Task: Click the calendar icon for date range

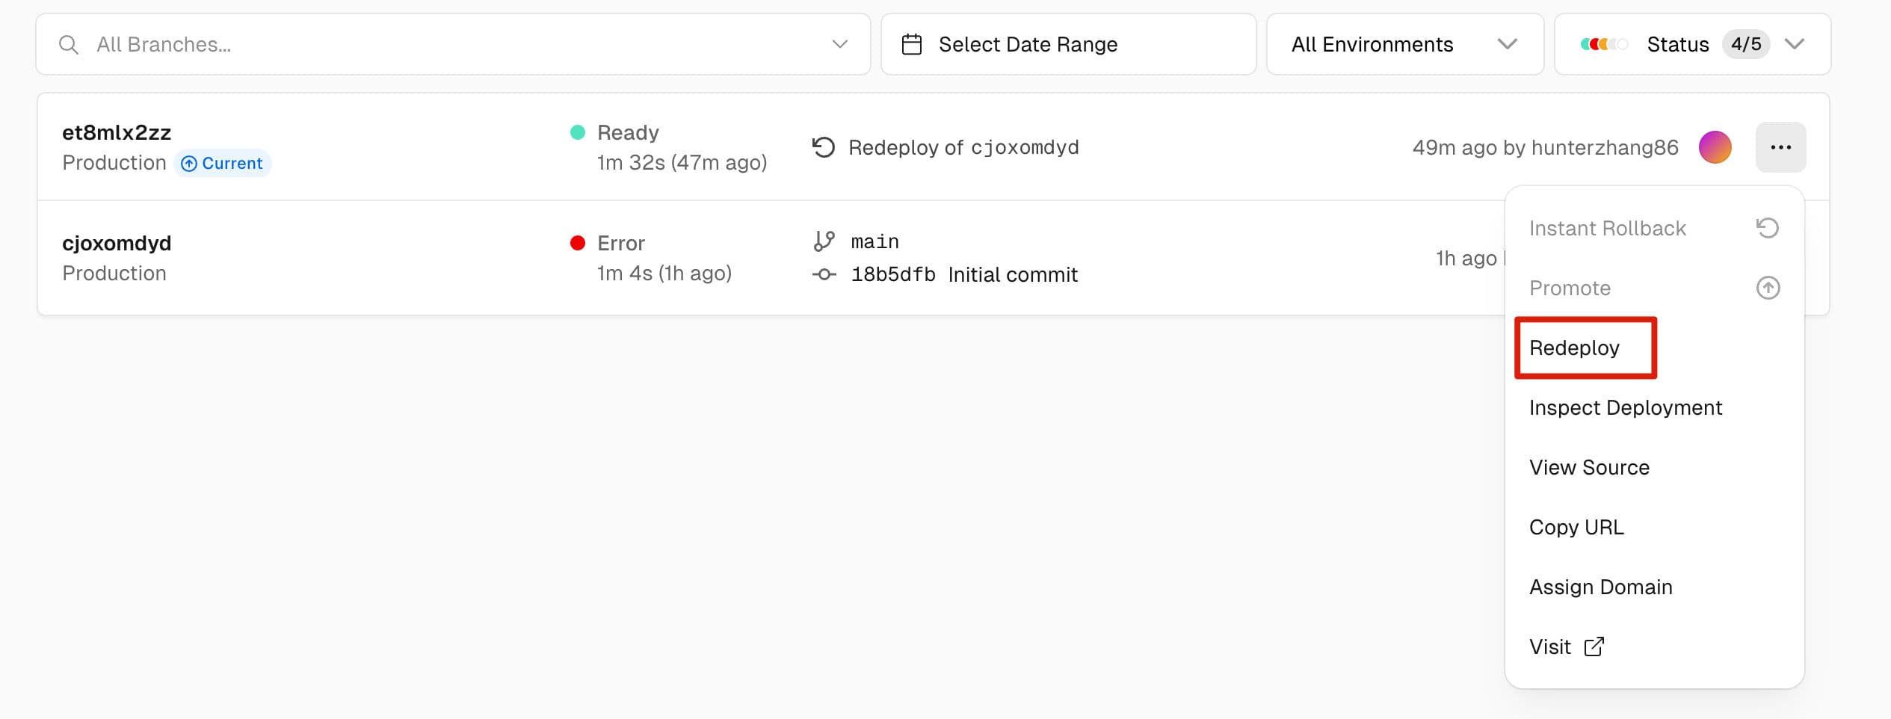Action: coord(911,45)
